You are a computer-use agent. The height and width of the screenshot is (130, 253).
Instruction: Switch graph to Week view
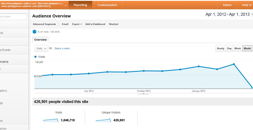[238, 48]
